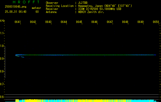Select the filename 2508310640.png
This screenshot has width=161, height=102.
(x=16, y=7)
